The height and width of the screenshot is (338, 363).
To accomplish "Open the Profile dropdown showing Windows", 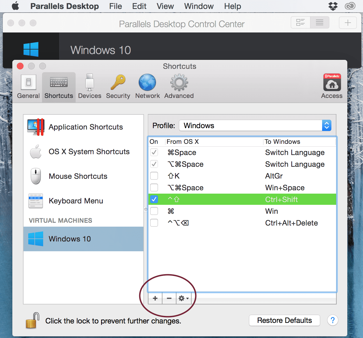I will pos(255,125).
